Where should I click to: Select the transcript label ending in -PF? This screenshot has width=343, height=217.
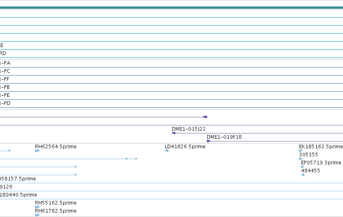click(4, 79)
